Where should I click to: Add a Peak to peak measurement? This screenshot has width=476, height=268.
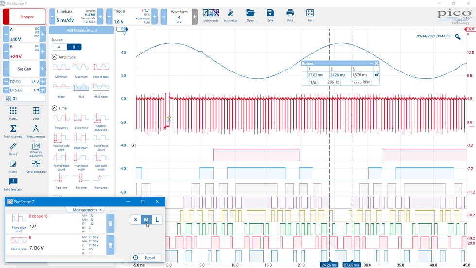point(101,71)
